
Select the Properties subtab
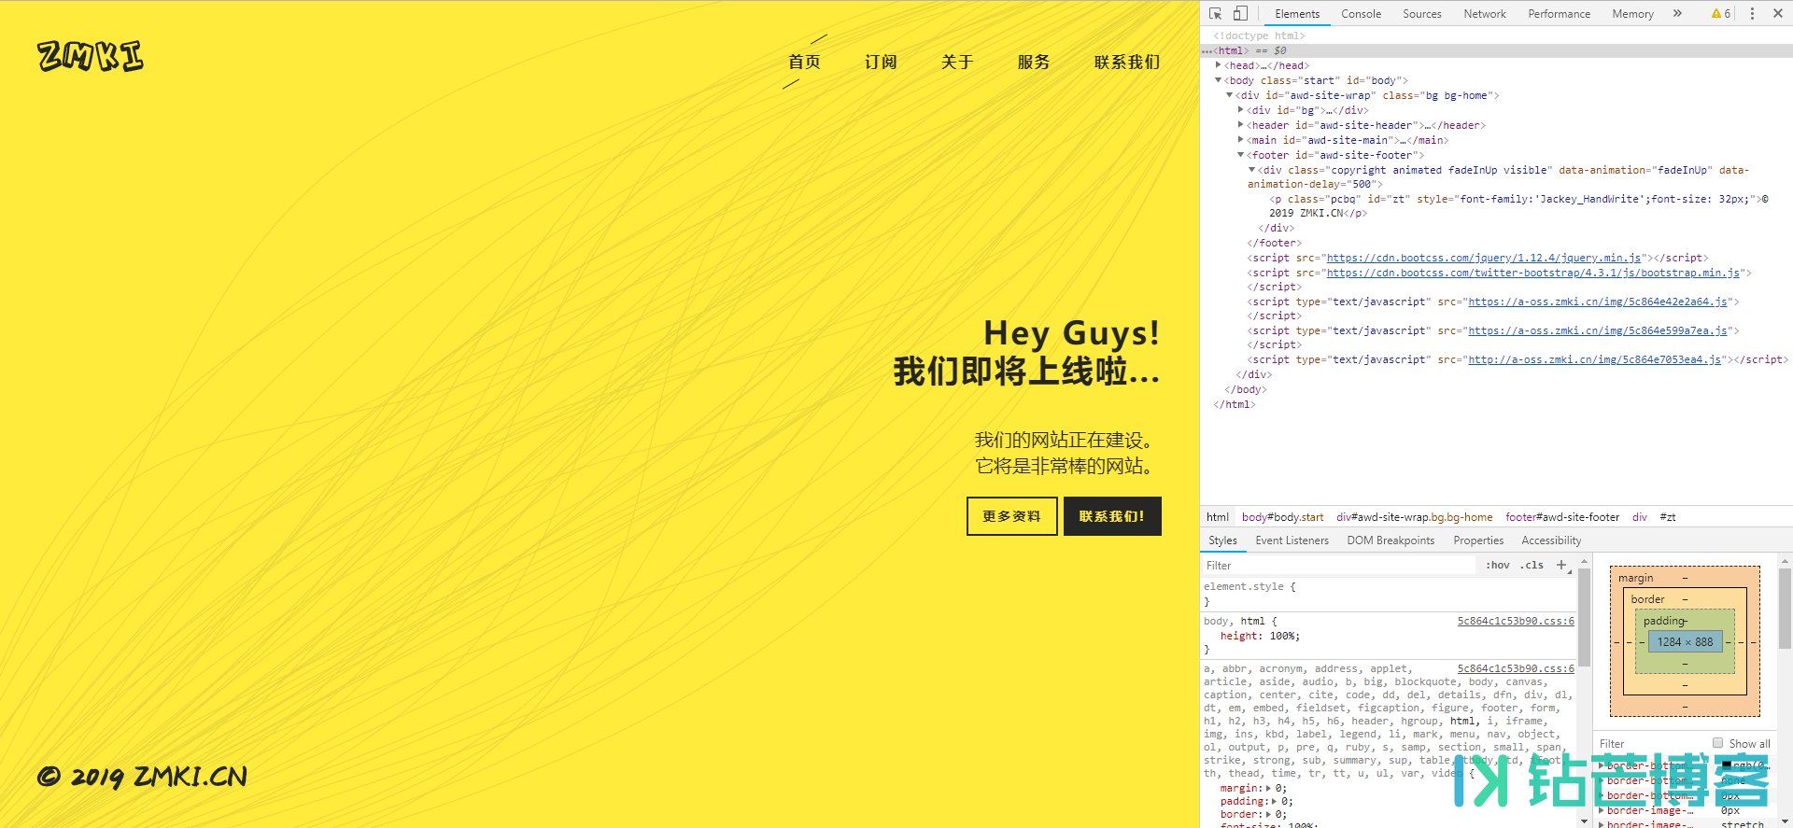click(x=1478, y=540)
